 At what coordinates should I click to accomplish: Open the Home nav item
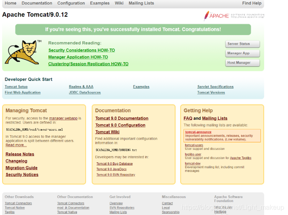click(x=10, y=3)
